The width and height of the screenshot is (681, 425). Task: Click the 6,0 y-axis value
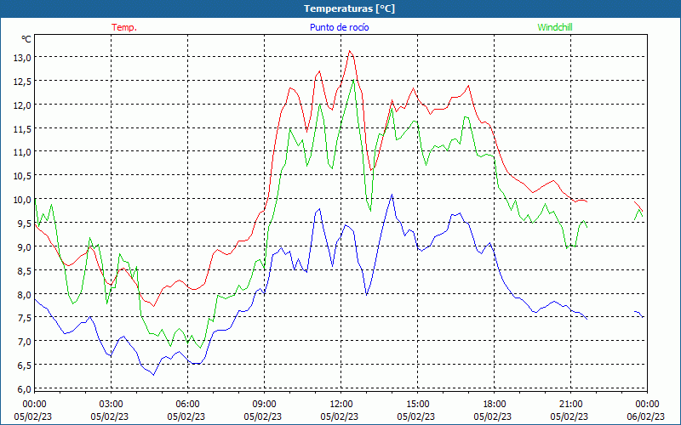click(x=23, y=389)
